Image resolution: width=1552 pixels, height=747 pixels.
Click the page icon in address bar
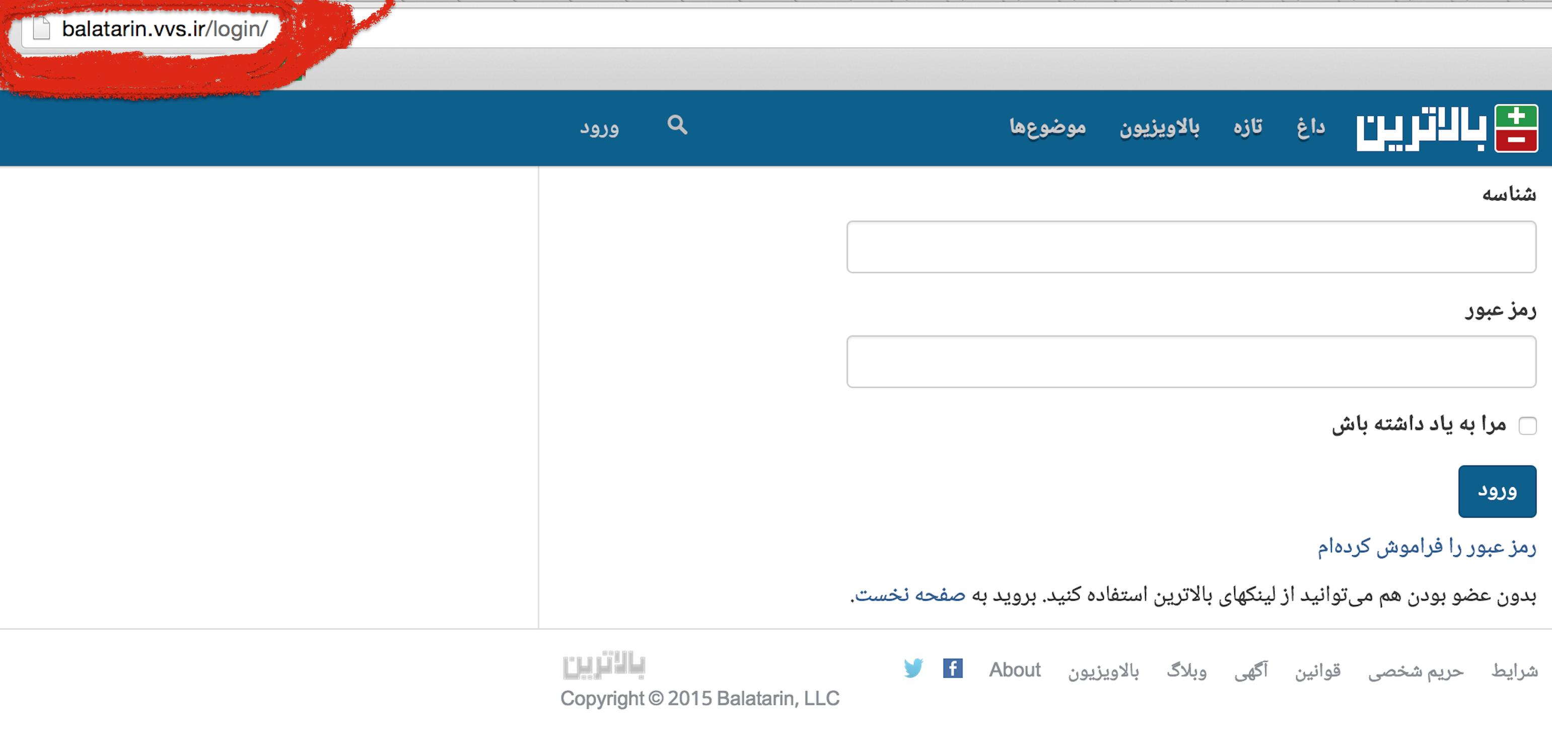pyautogui.click(x=41, y=28)
